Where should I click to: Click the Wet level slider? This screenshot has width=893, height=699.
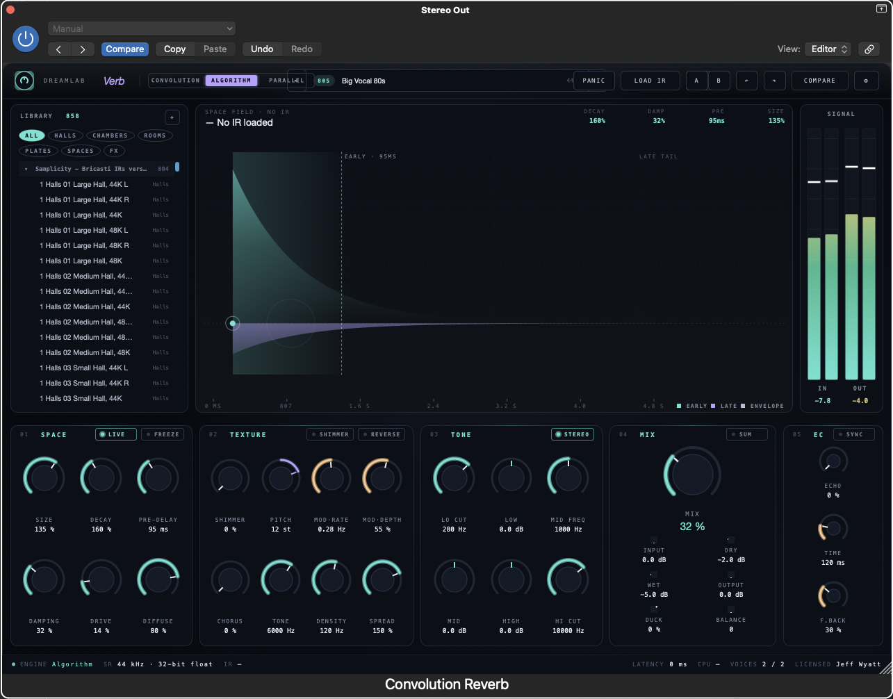tap(653, 575)
